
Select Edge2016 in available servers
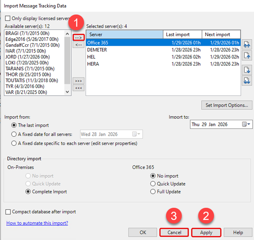pyautogui.click(x=34, y=39)
